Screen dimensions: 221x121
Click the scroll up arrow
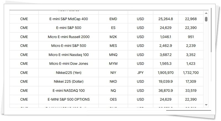[206, 13]
